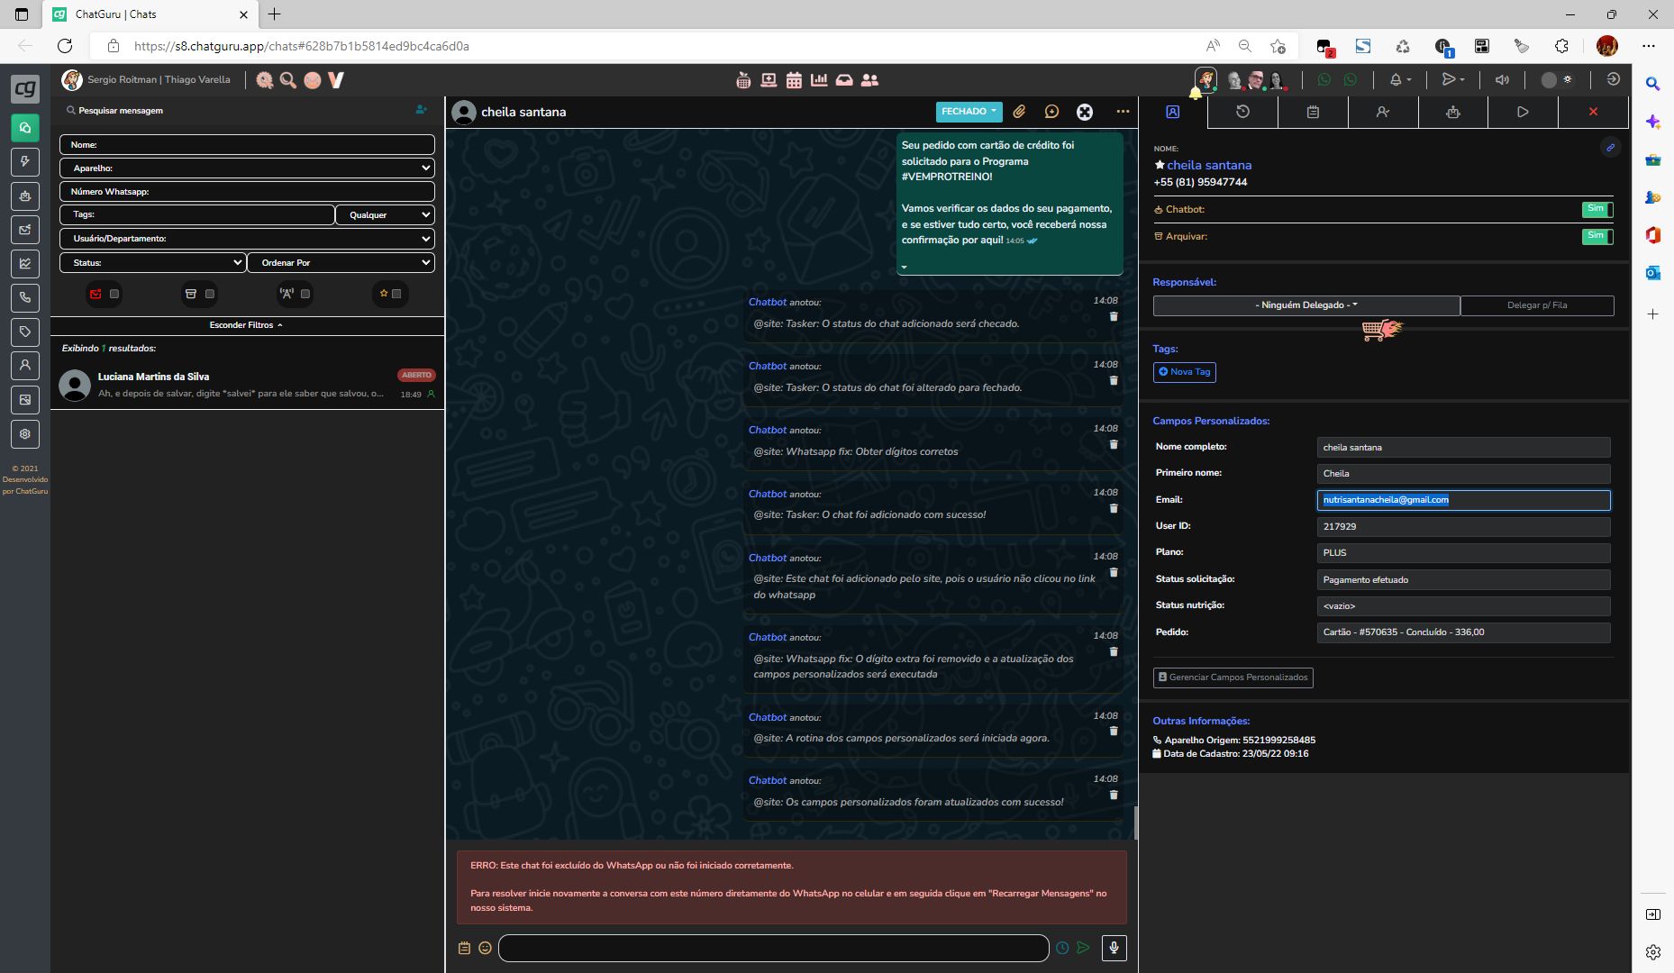The height and width of the screenshot is (973, 1674).
Task: Open the bar chart reports icon
Action: 819,80
